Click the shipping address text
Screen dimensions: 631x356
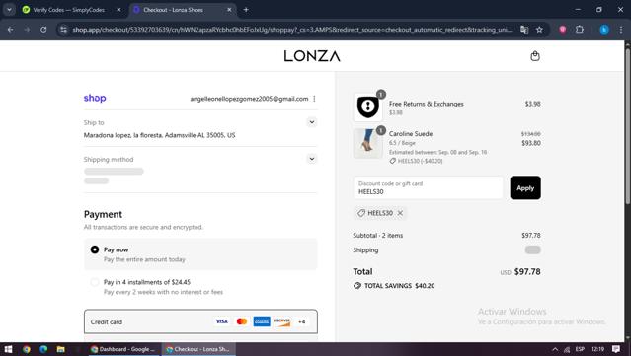tap(159, 135)
